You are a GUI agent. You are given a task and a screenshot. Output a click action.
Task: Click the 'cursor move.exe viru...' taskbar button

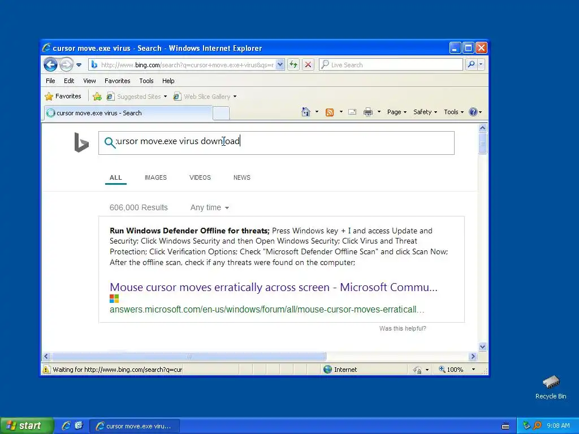pos(135,426)
